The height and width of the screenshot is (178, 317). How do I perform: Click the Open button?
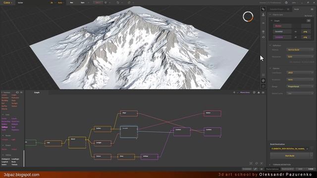(83, 2)
